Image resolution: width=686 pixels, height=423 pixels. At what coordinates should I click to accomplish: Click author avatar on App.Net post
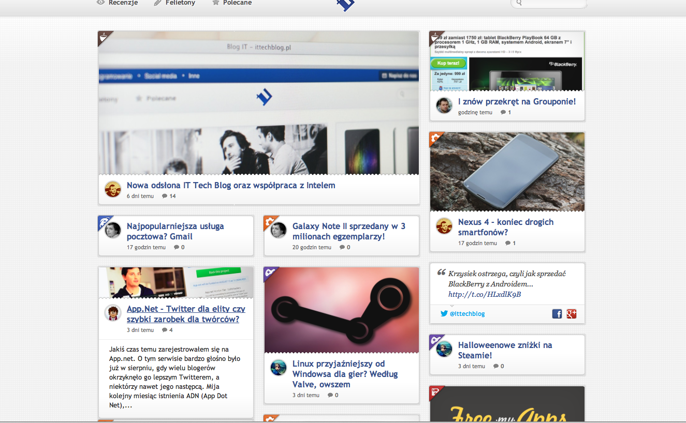113,313
